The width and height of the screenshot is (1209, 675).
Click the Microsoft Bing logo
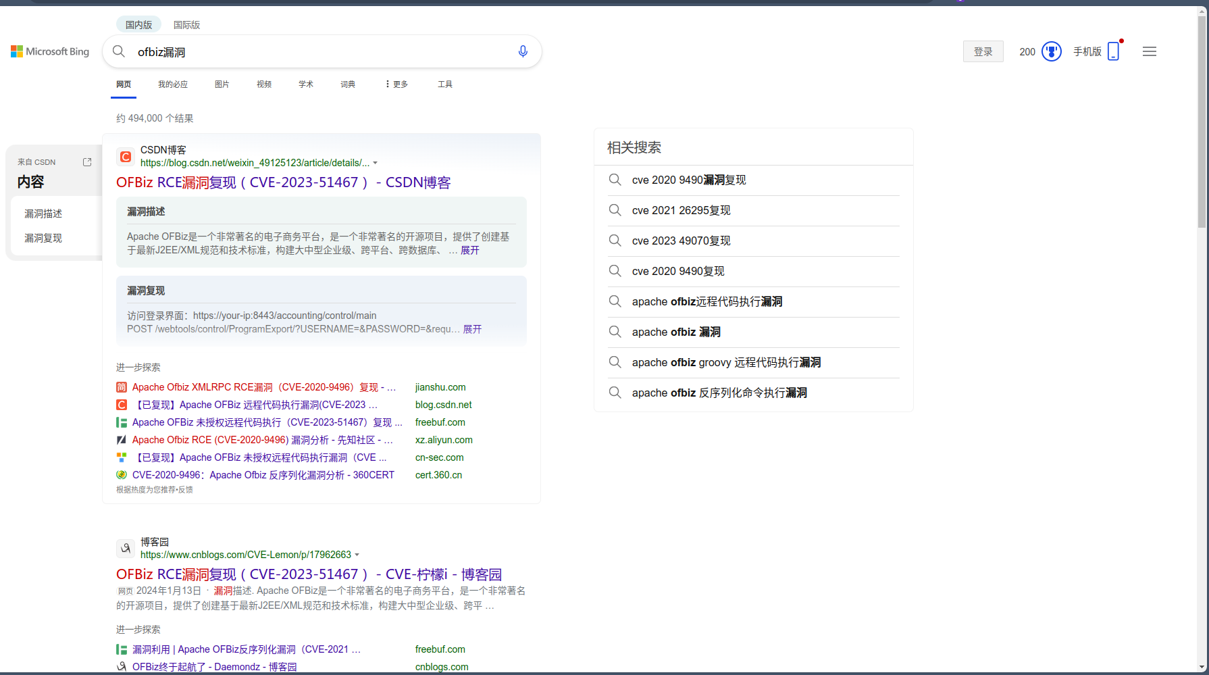[50, 51]
